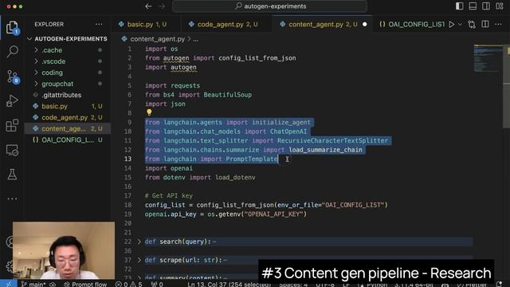Click breadcrumb ellipsis after content_agent.py
The image size is (510, 287).
[195, 39]
